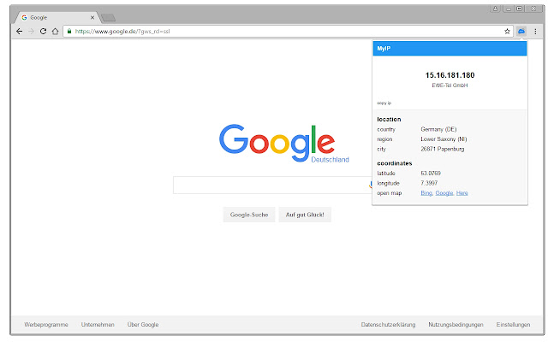Click the Lower Saxony (NI) region value
The height and width of the screenshot is (342, 548).
tap(444, 139)
